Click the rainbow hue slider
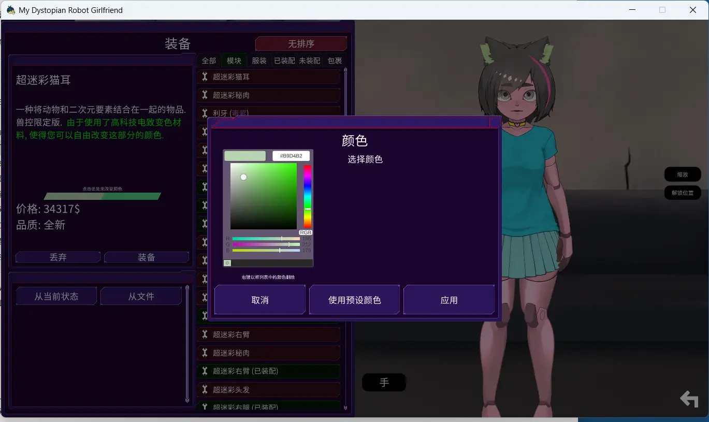This screenshot has width=709, height=422. [308, 196]
